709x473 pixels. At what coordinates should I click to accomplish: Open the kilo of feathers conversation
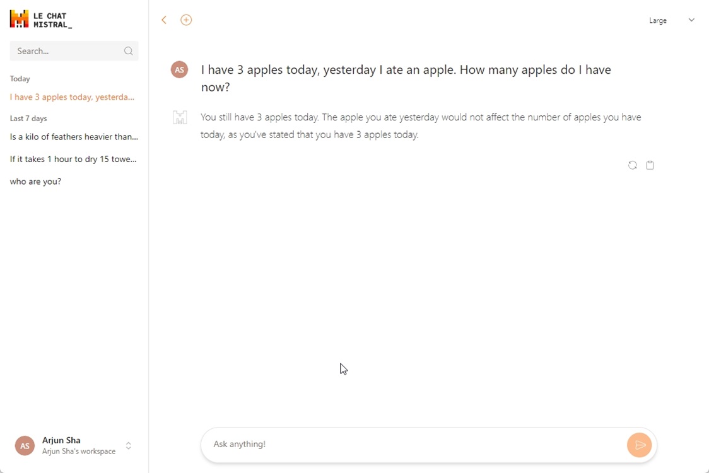74,137
